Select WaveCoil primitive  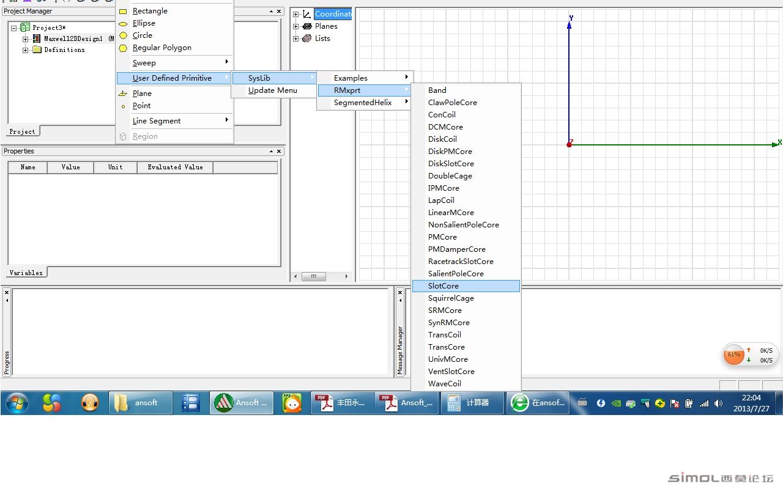pos(466,384)
